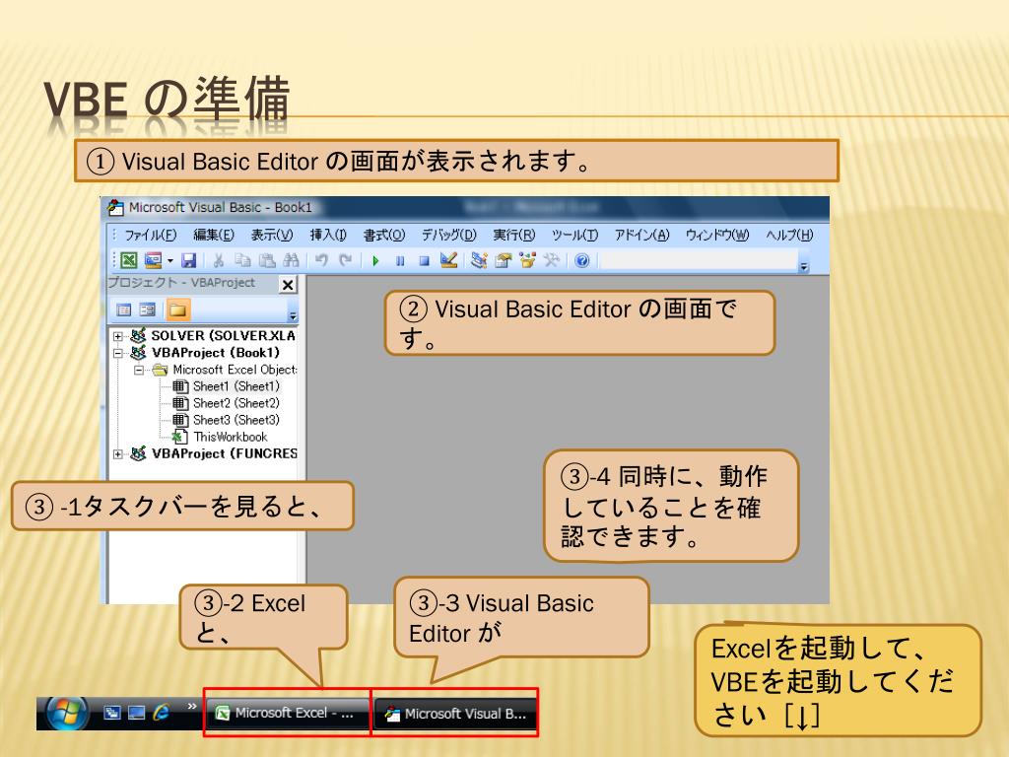Click View Object icon in project panel
Image resolution: width=1009 pixels, height=757 pixels.
(148, 310)
